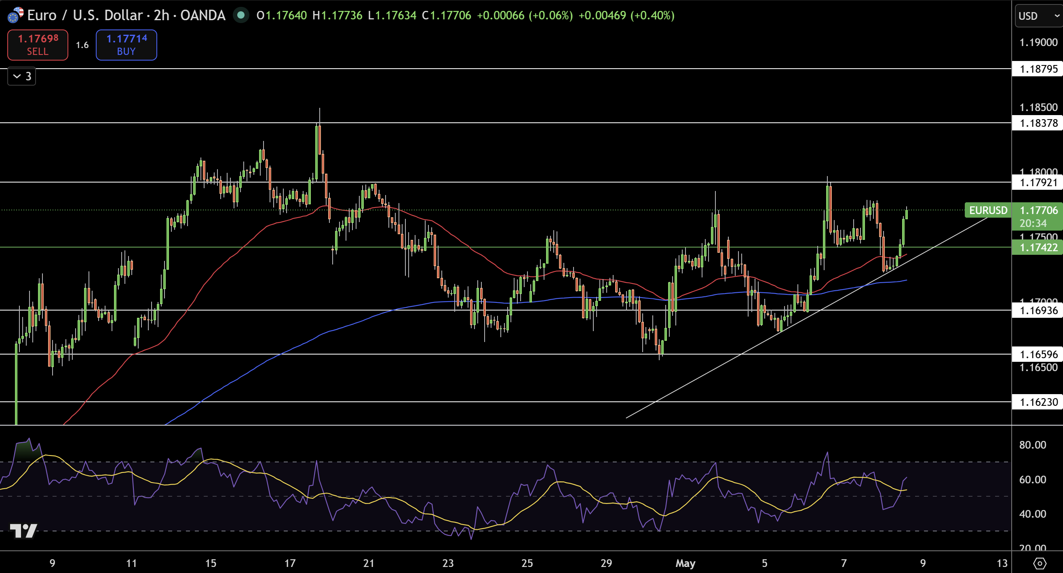
Task: Select the 1.17921 horizontal line price label
Action: (x=1038, y=182)
